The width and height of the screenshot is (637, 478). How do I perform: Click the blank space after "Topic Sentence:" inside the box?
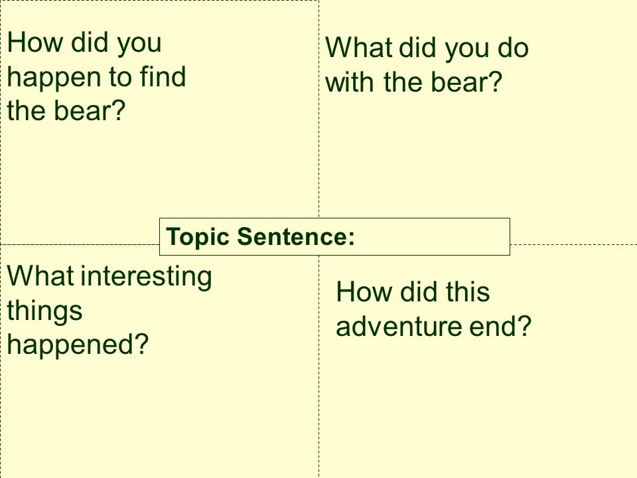tap(431, 236)
